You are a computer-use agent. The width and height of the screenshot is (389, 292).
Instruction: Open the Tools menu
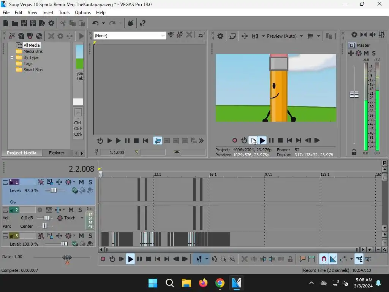64,13
